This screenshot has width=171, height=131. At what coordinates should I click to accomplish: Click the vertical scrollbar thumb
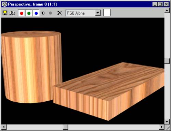point(167,61)
